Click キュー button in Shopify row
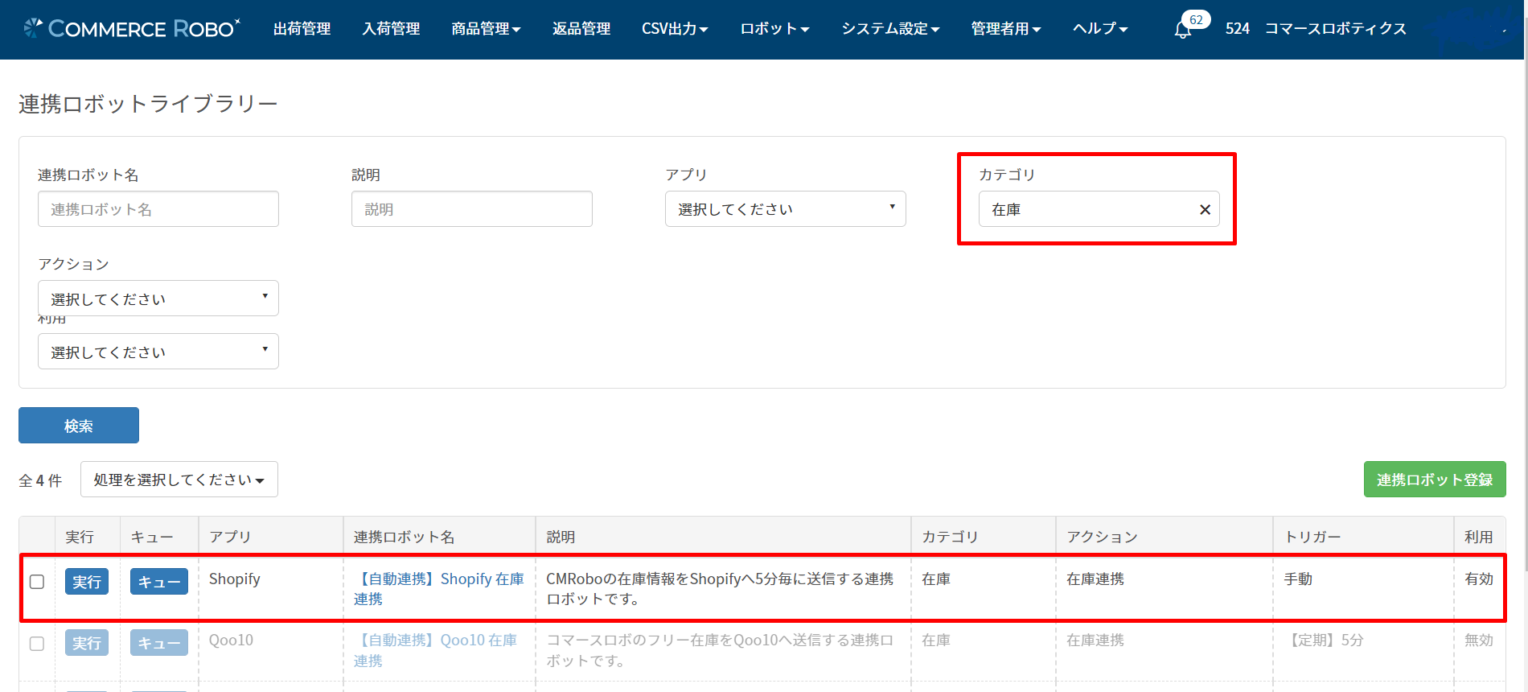The height and width of the screenshot is (692, 1528). point(159,582)
